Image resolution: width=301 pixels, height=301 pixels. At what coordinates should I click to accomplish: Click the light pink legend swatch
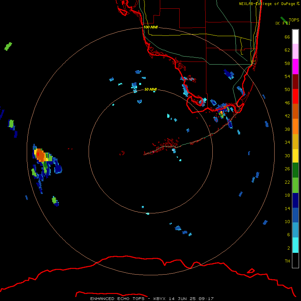pyautogui.click(x=295, y=52)
